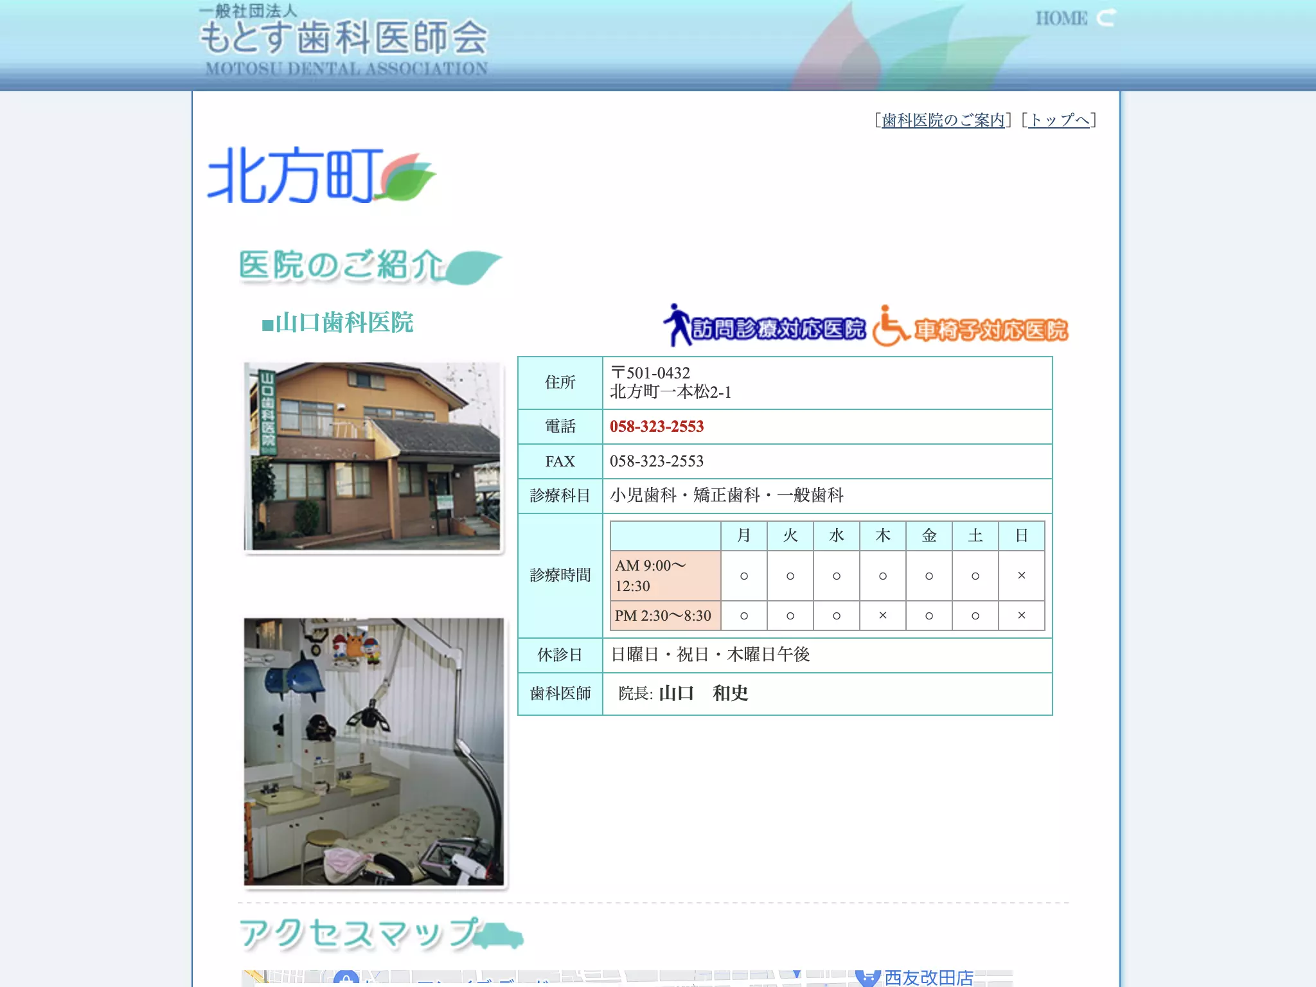Select the address 北方町一本松2-1
Viewport: 1316px width, 987px height.
(x=671, y=392)
